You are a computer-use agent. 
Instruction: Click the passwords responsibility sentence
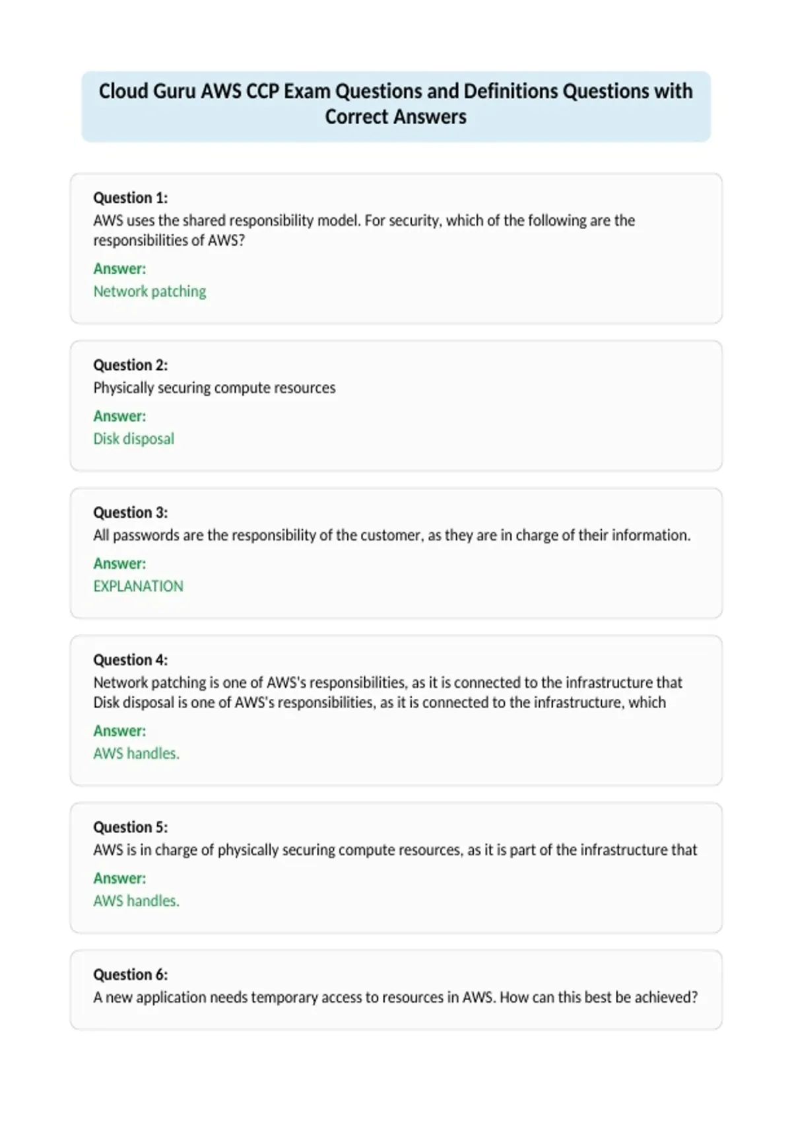pos(392,535)
